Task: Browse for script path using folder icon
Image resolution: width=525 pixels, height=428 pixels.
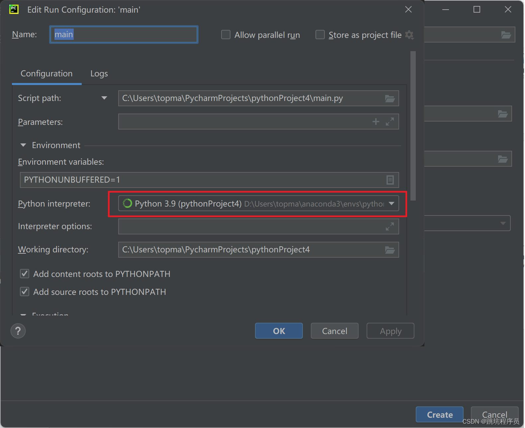Action: [390, 99]
